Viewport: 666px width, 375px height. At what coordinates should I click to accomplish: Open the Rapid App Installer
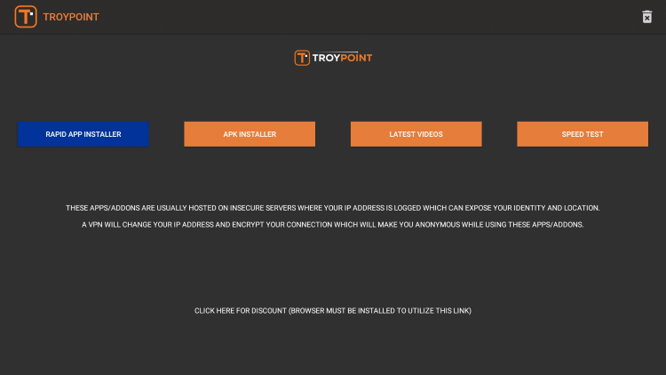[83, 134]
